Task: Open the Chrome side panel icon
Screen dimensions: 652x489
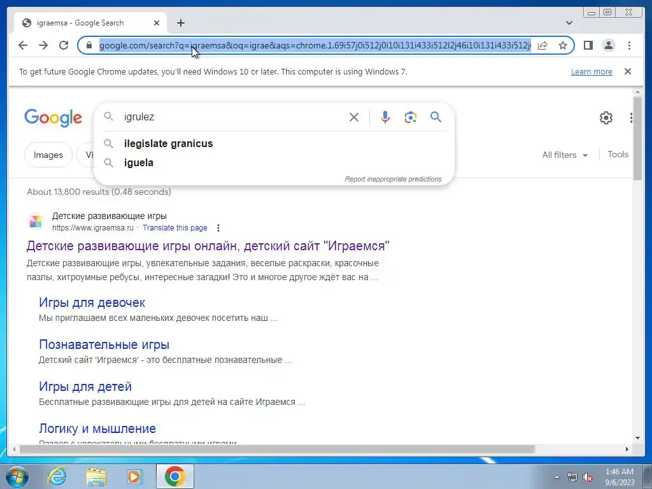Action: (588, 45)
